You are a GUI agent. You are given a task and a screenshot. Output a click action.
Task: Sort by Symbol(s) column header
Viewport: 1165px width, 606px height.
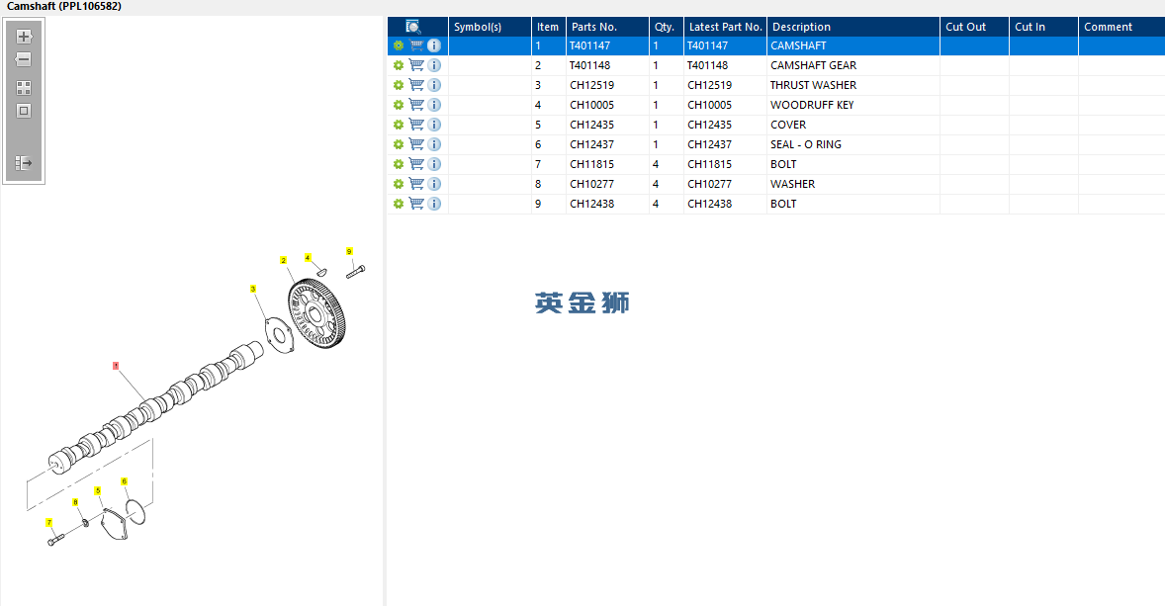[x=490, y=27]
